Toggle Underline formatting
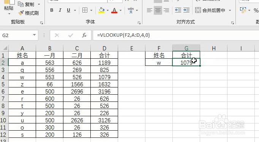 (68, 10)
